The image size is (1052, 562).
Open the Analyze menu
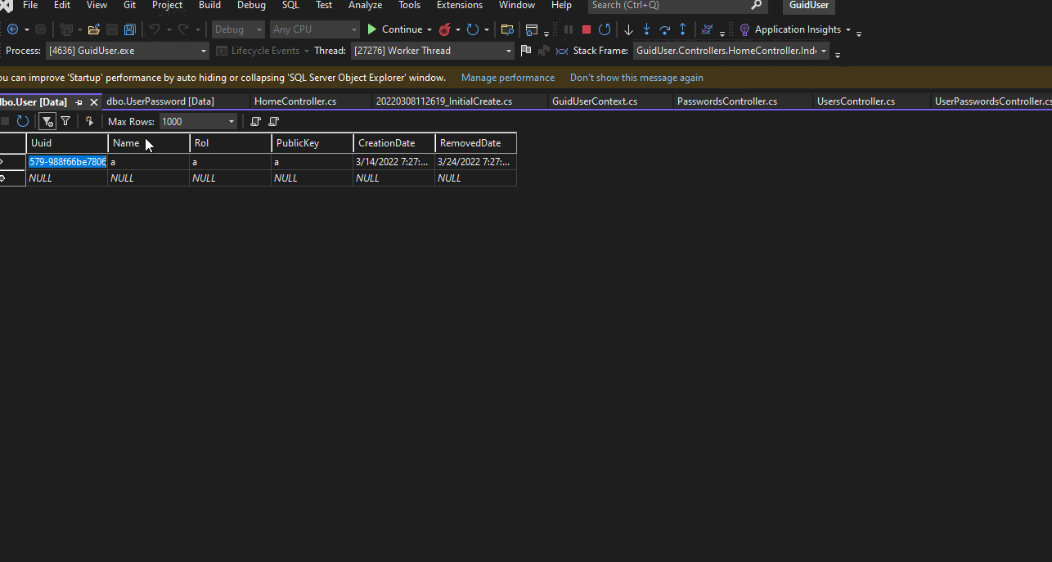[365, 5]
